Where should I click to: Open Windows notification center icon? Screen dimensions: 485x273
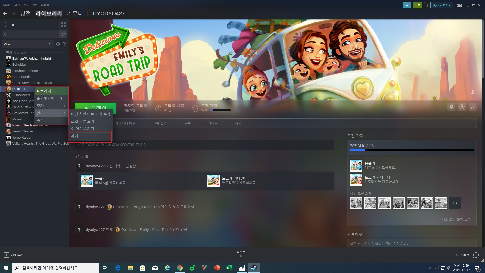(x=477, y=268)
